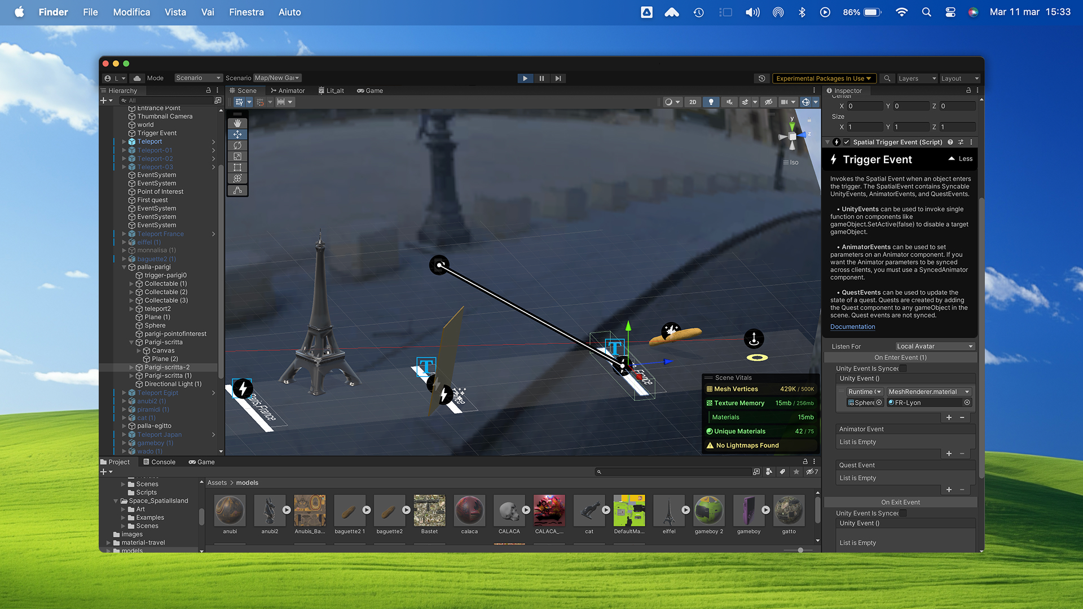Toggle hidden objects visibility in scene
Image resolution: width=1083 pixels, height=609 pixels.
point(769,102)
